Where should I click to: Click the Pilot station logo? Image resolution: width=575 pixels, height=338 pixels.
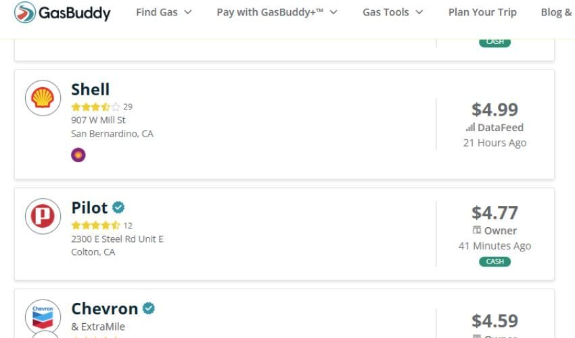[43, 217]
